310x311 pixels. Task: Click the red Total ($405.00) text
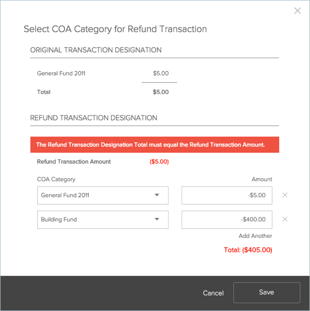[x=248, y=250]
